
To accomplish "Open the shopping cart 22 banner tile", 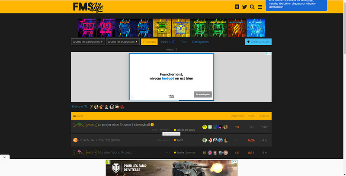I will tap(87, 28).
